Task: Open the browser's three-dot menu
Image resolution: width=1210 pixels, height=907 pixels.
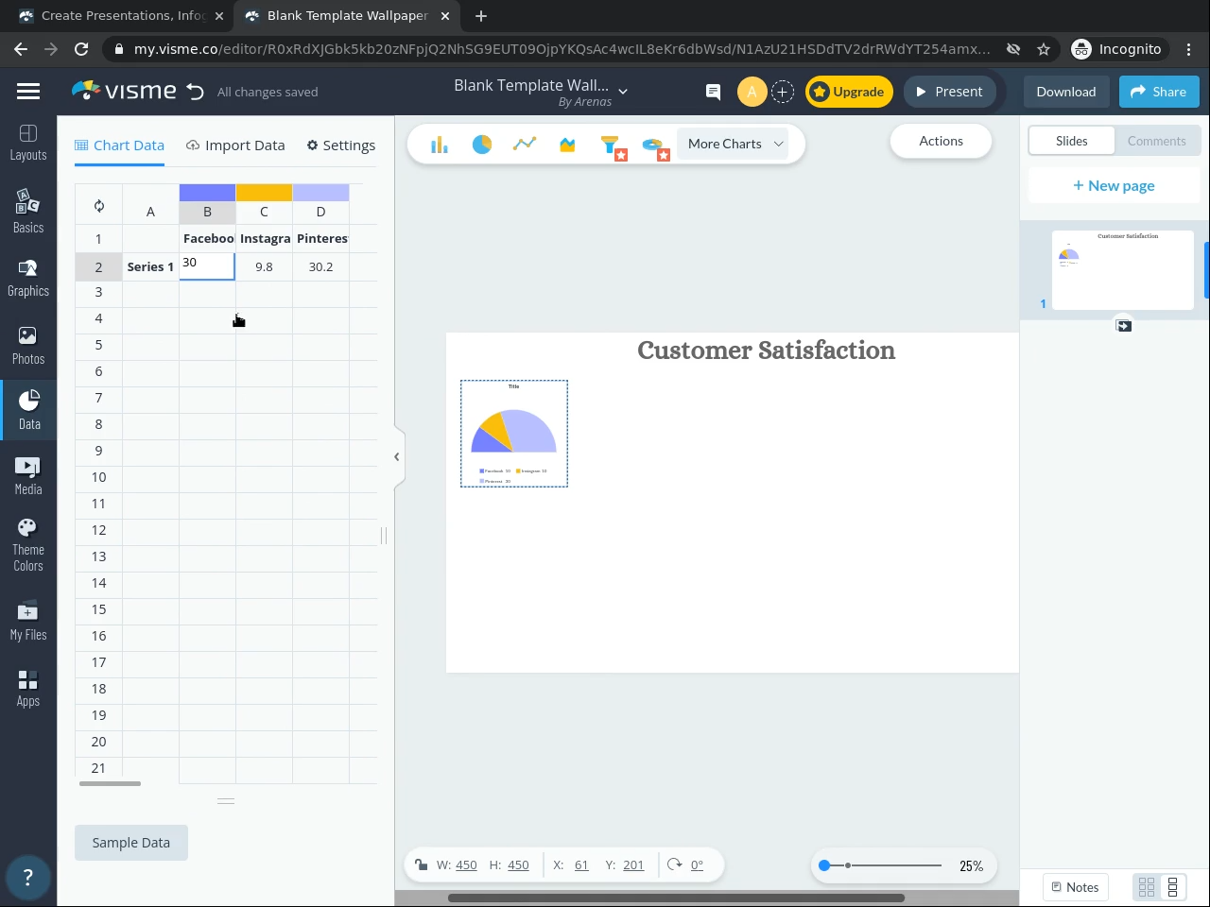Action: (x=1189, y=49)
